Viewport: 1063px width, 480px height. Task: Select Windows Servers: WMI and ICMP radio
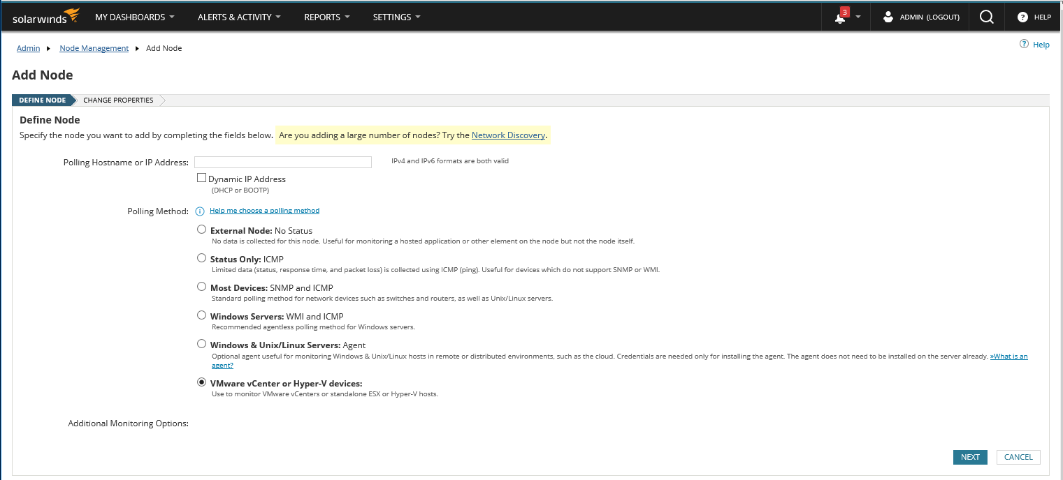point(202,315)
